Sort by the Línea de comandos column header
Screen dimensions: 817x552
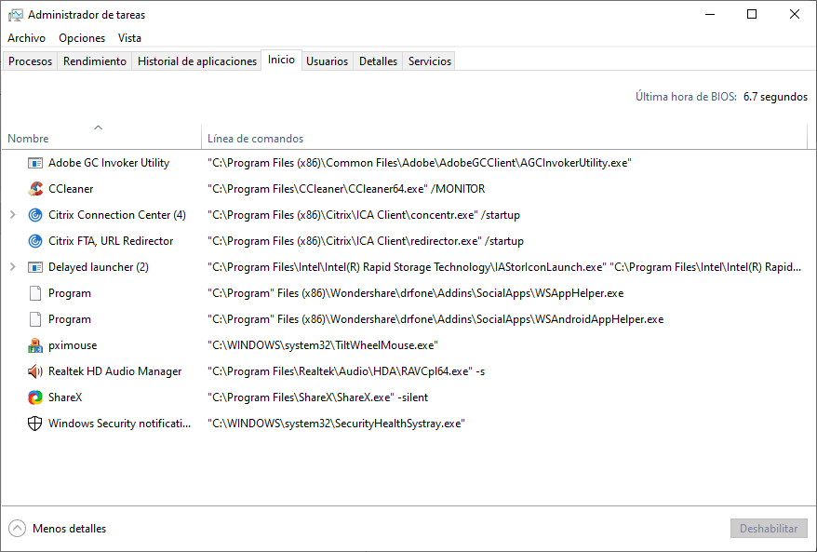pos(503,137)
